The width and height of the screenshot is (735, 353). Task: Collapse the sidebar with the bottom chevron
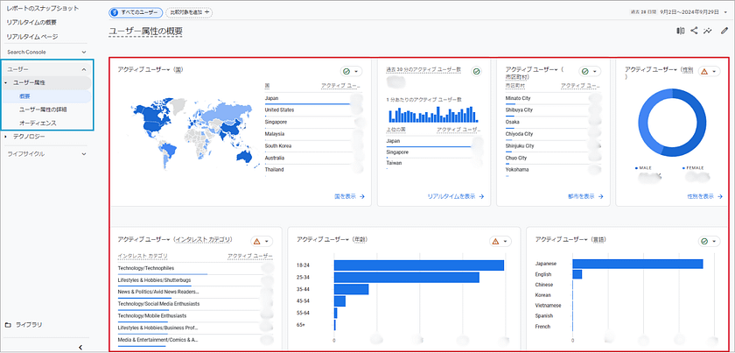[x=80, y=347]
